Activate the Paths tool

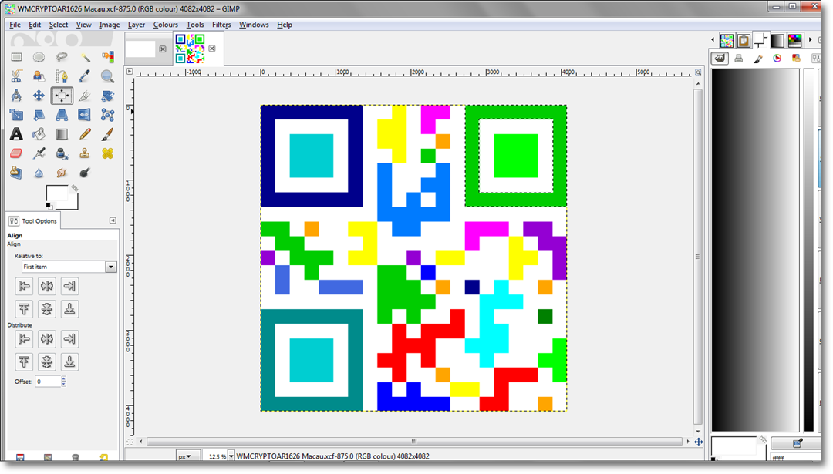point(62,76)
